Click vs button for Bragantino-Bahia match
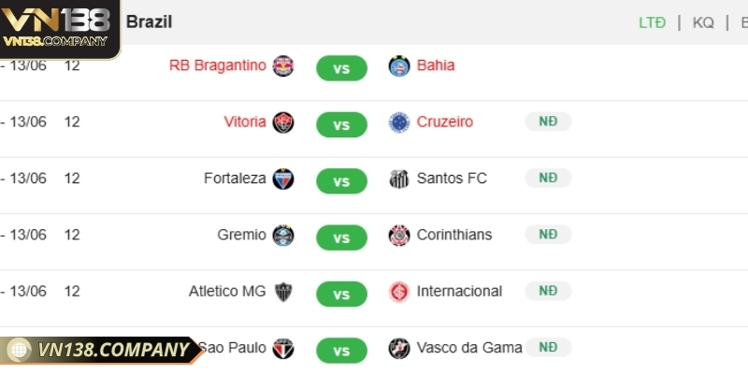Screen dimensions: 748x374 point(341,68)
